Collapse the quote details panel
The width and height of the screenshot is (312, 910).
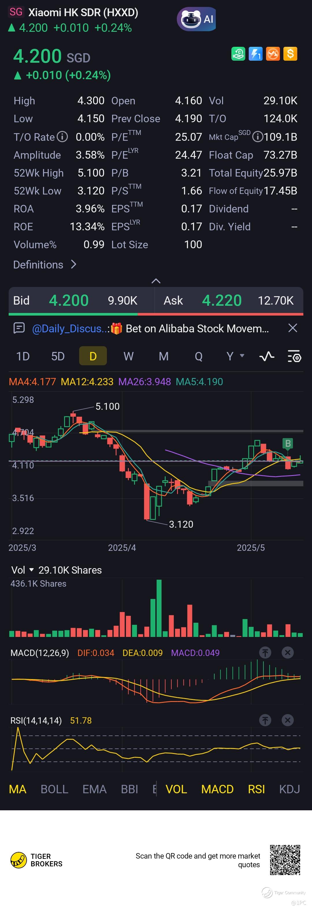[156, 281]
